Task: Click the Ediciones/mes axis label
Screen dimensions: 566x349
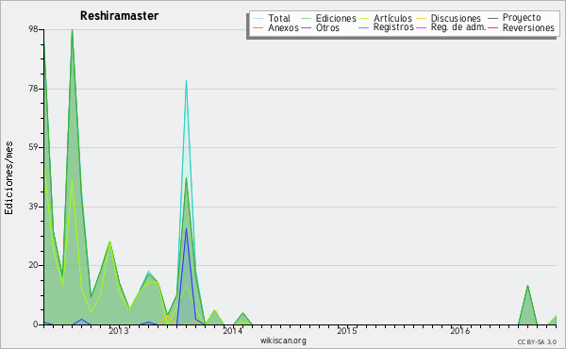Action: click(8, 178)
